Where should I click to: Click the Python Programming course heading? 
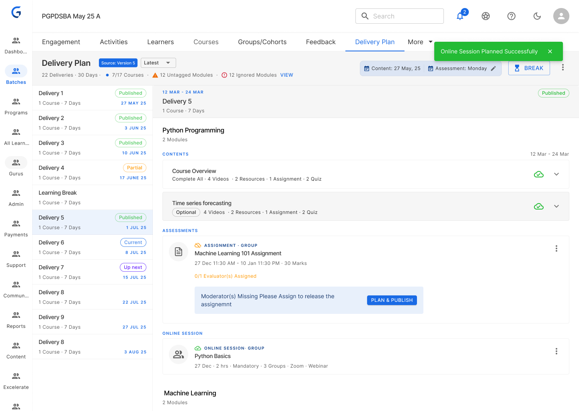tap(193, 130)
